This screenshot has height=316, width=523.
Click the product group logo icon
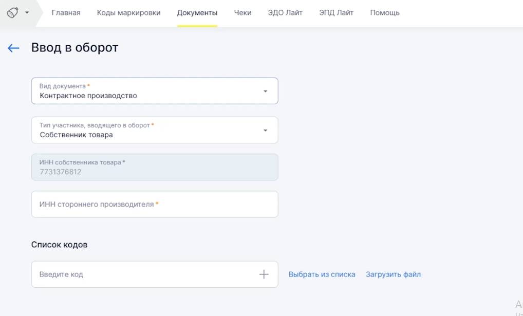(x=12, y=13)
